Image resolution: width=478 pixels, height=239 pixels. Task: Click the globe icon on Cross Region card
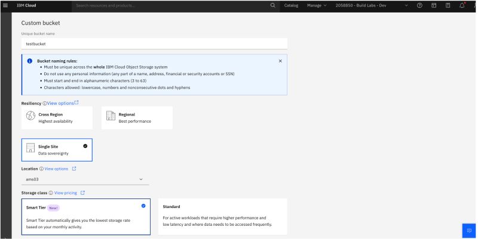(30, 116)
